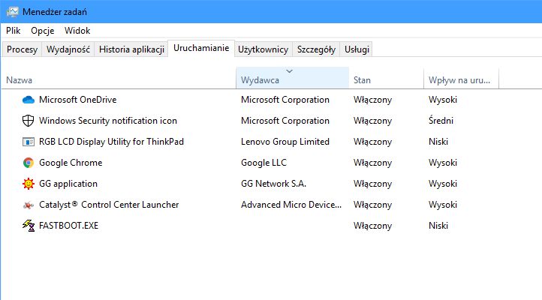Click the Średni impact for Windows Security
Viewport: 542px width, 300px height.
pos(441,121)
